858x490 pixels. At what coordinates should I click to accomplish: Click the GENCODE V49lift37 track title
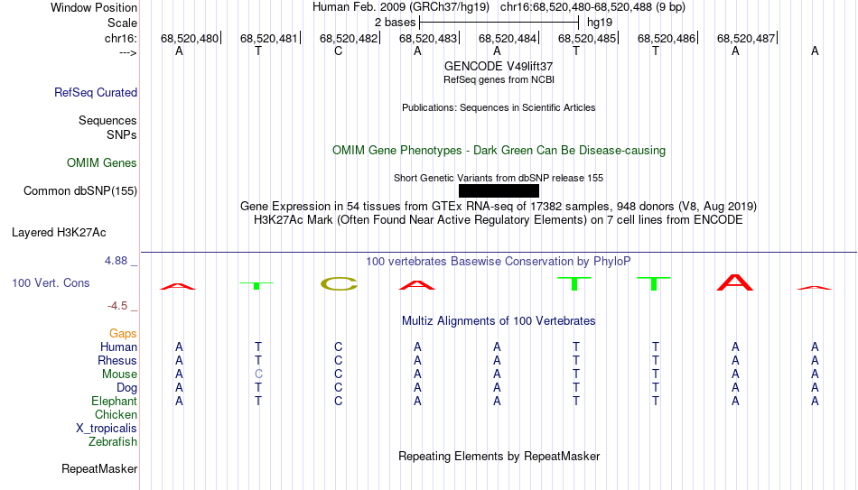click(499, 66)
